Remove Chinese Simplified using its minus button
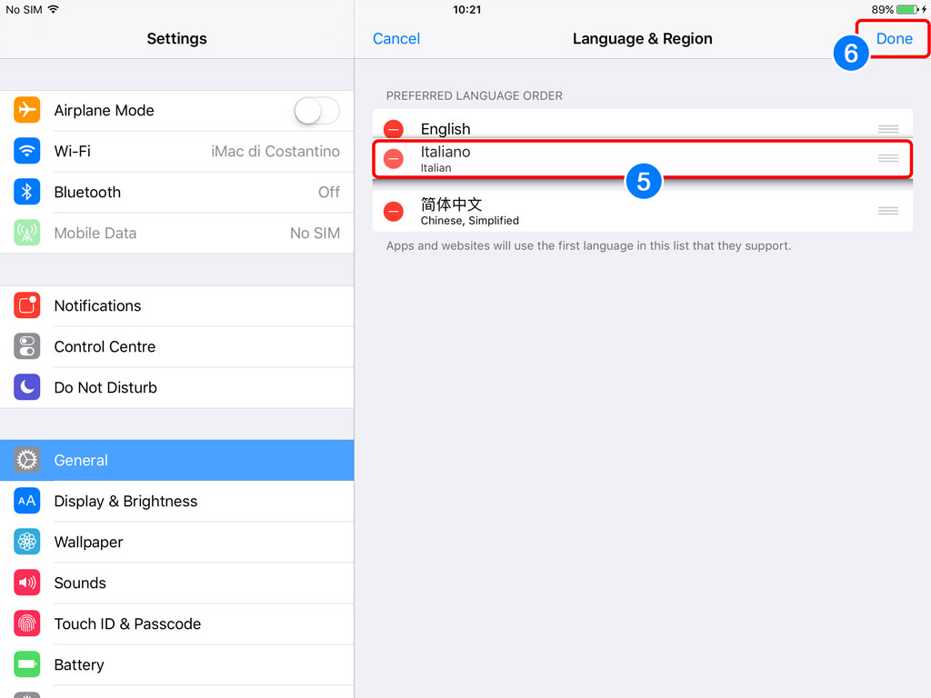The height and width of the screenshot is (698, 931). (x=393, y=211)
